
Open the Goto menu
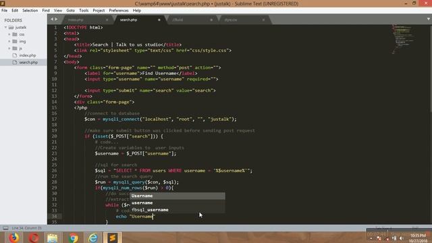tap(70, 11)
